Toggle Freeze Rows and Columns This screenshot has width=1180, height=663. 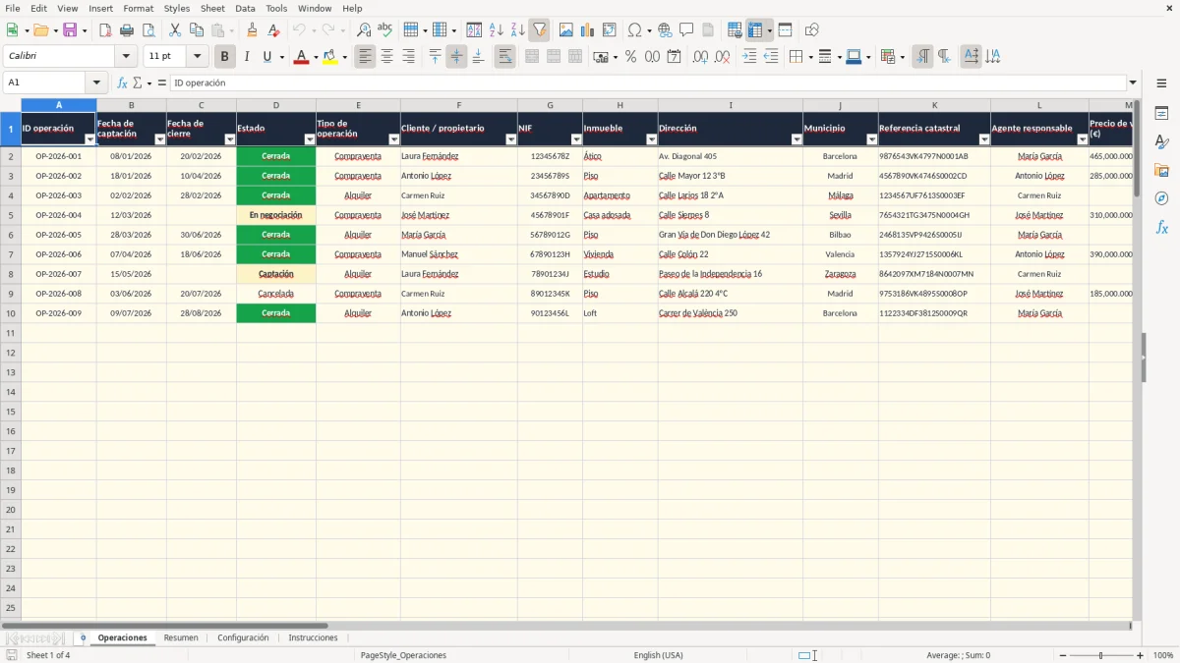coord(754,30)
